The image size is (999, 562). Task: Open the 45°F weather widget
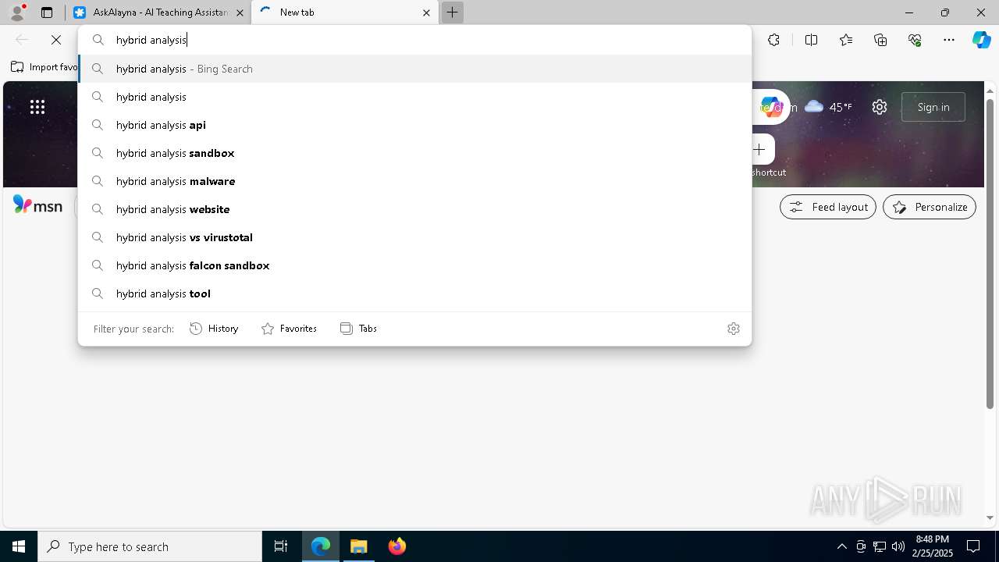828,107
